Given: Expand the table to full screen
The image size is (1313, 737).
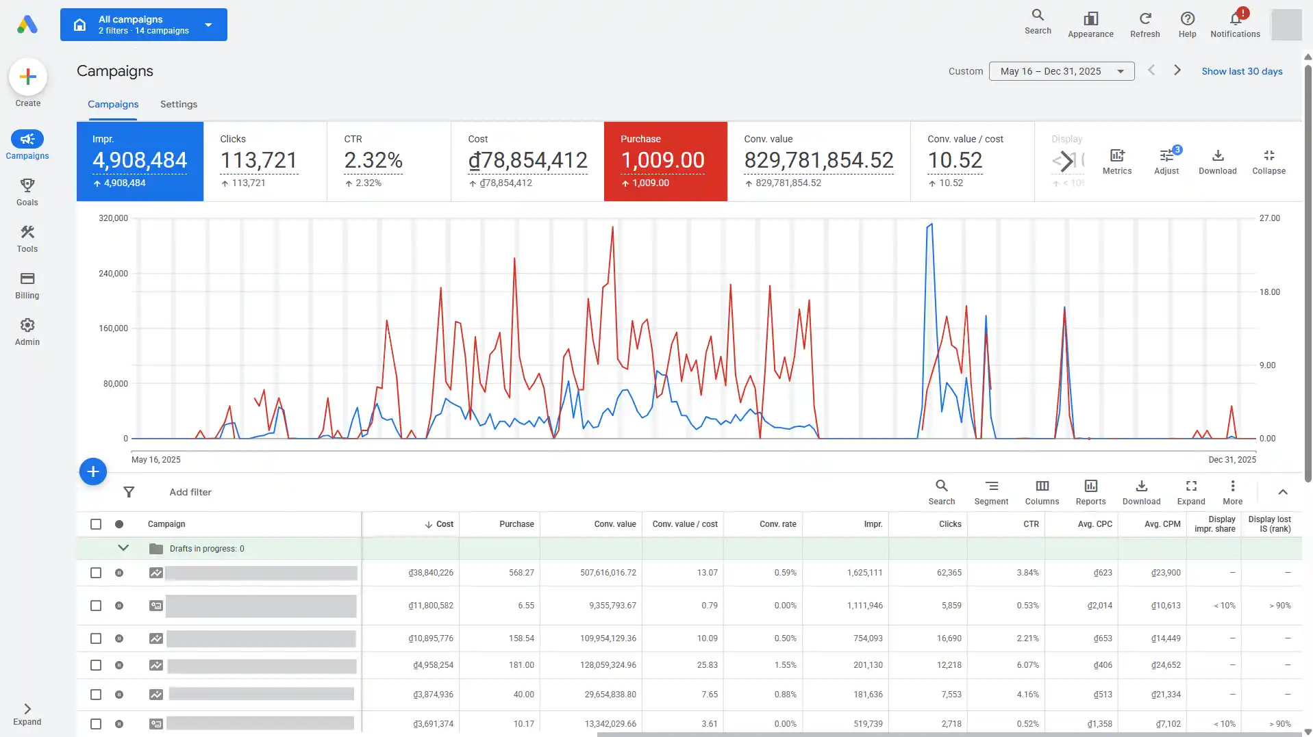Looking at the screenshot, I should click(1191, 492).
